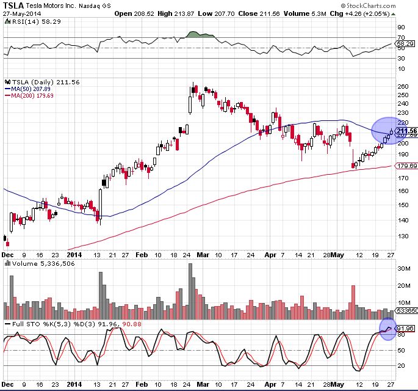The image size is (418, 391).
Task: Click the '30M' volume axis label
Action: pos(404,268)
